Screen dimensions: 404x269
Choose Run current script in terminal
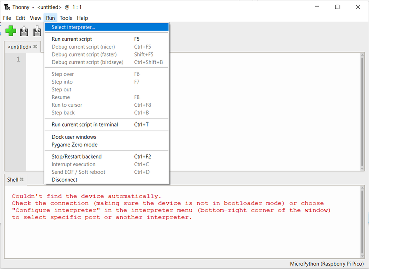click(x=107, y=124)
